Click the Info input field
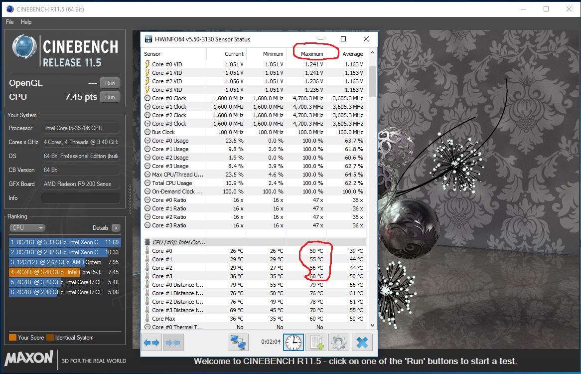 (80, 198)
